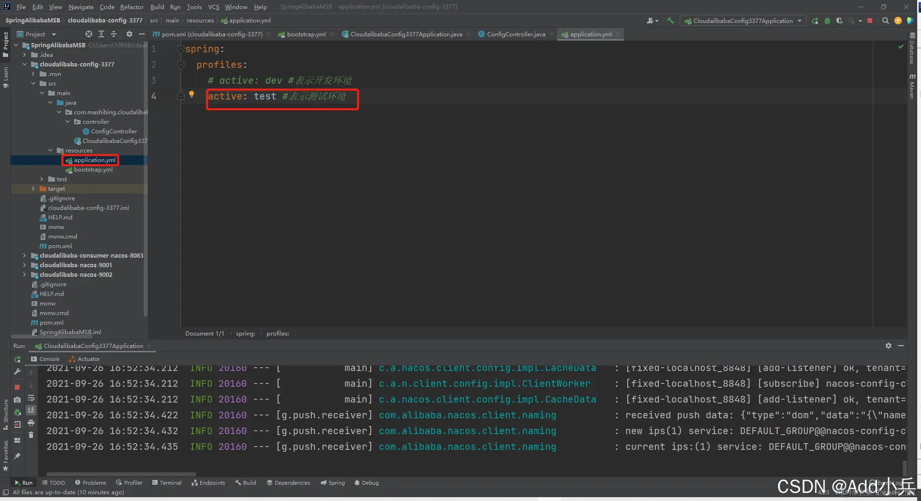This screenshot has width=921, height=501.
Task: Restore layout using the Run panel grid icon
Action: click(x=17, y=440)
